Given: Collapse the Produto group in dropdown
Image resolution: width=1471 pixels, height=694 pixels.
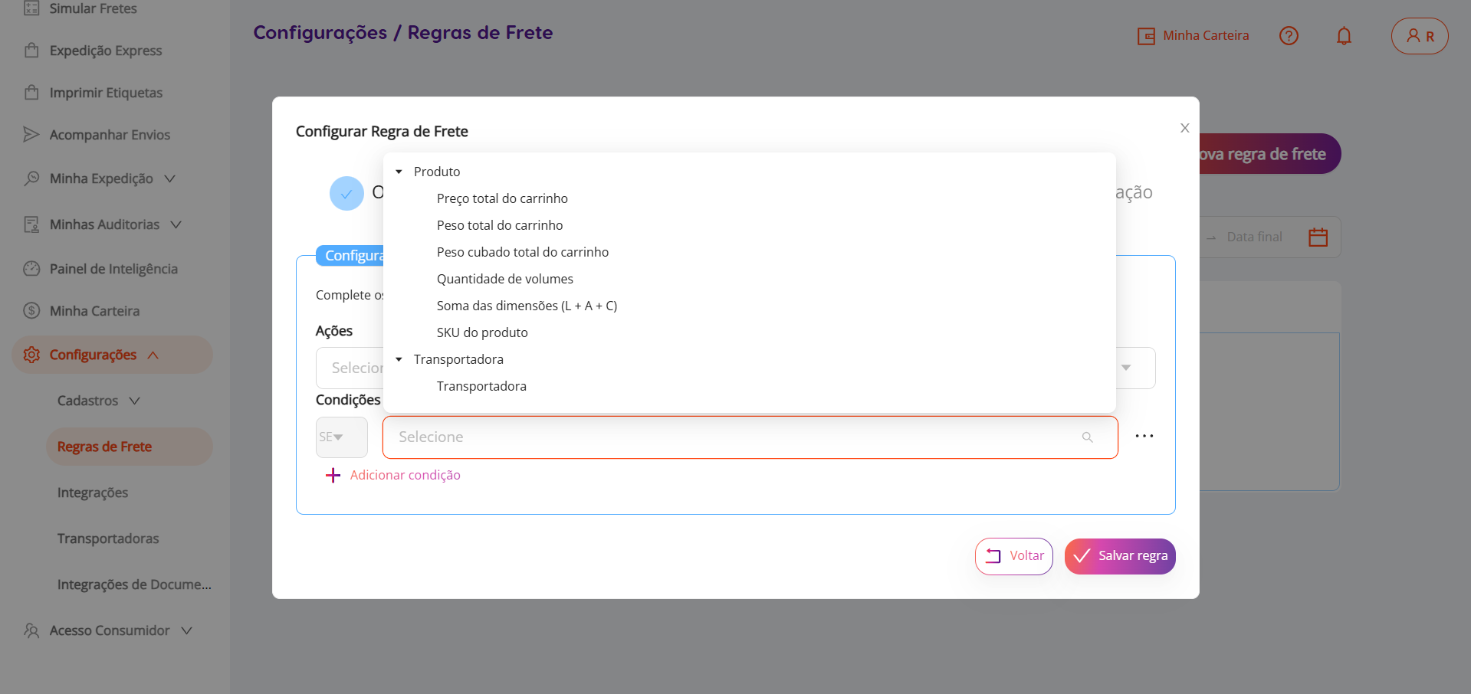Looking at the screenshot, I should (399, 172).
